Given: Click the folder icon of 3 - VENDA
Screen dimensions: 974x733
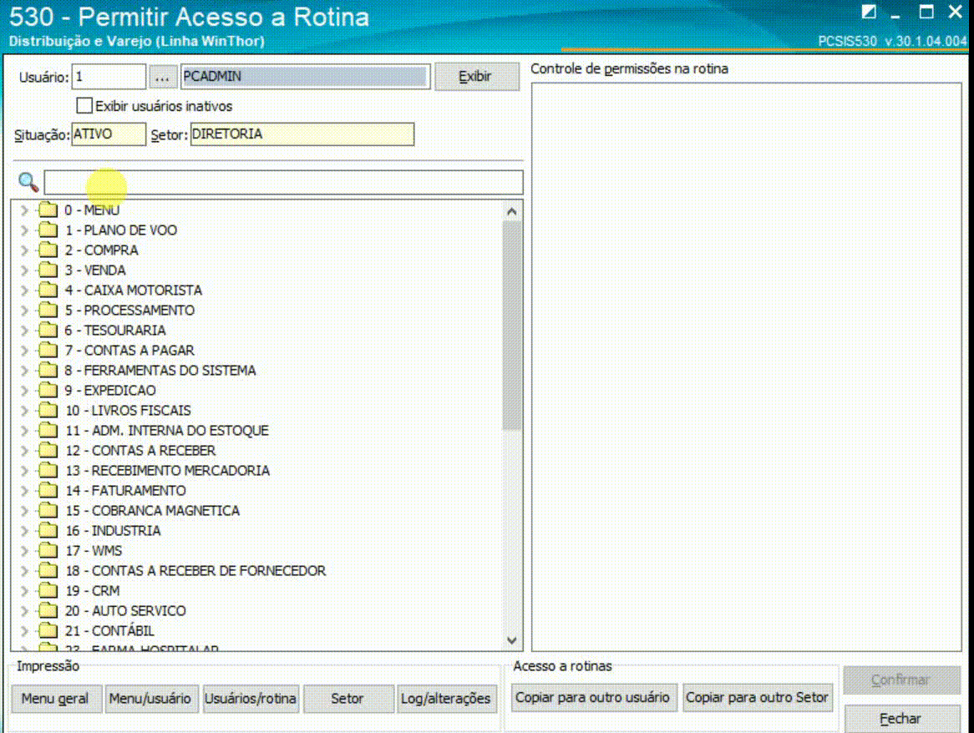Looking at the screenshot, I should (48, 270).
